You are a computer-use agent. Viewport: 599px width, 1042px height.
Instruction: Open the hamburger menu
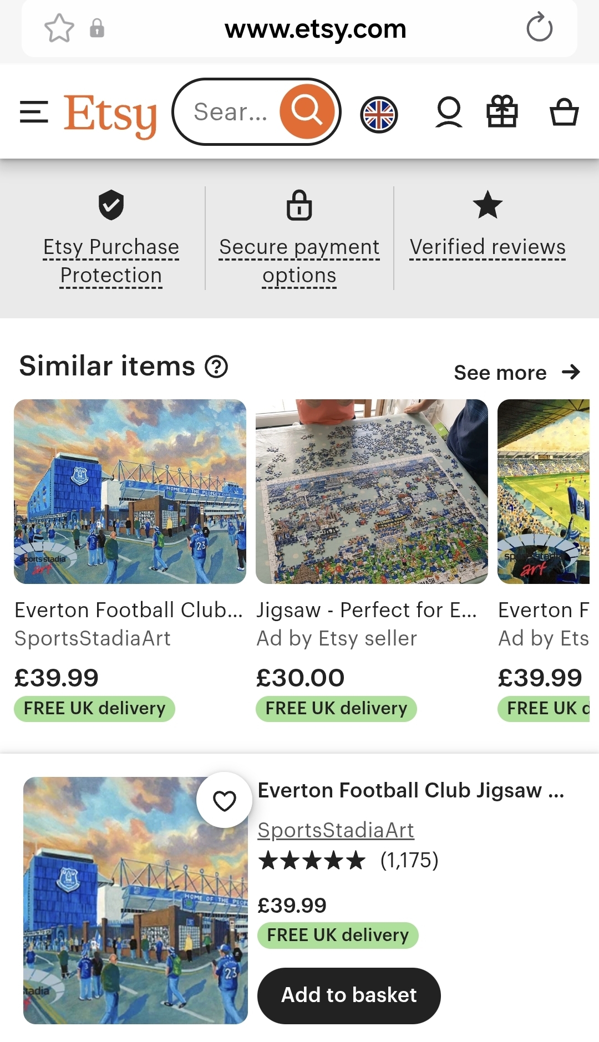point(34,112)
